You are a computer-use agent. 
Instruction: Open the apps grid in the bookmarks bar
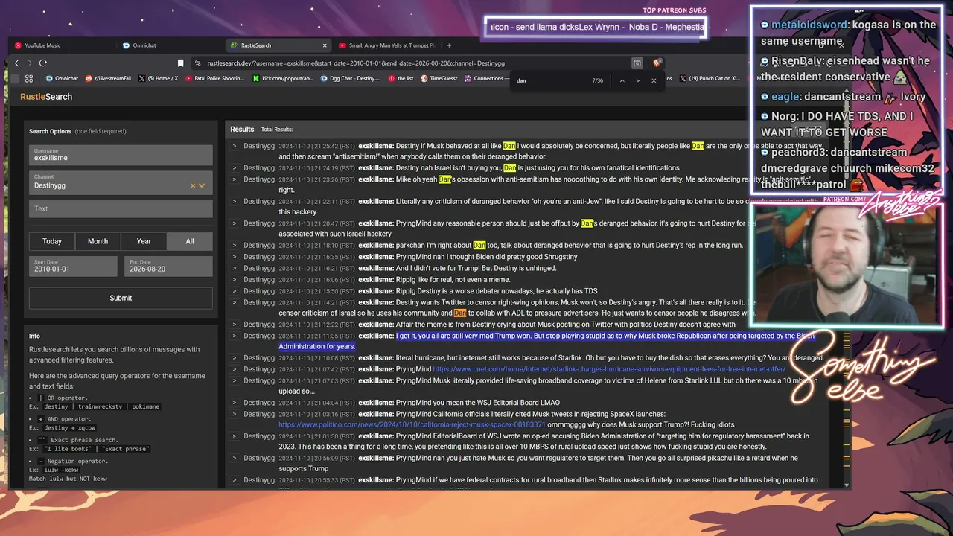click(29, 79)
